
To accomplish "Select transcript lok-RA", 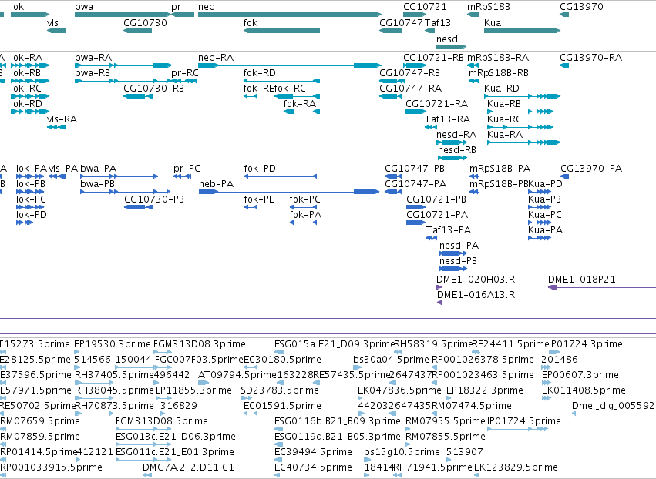I will point(26,57).
